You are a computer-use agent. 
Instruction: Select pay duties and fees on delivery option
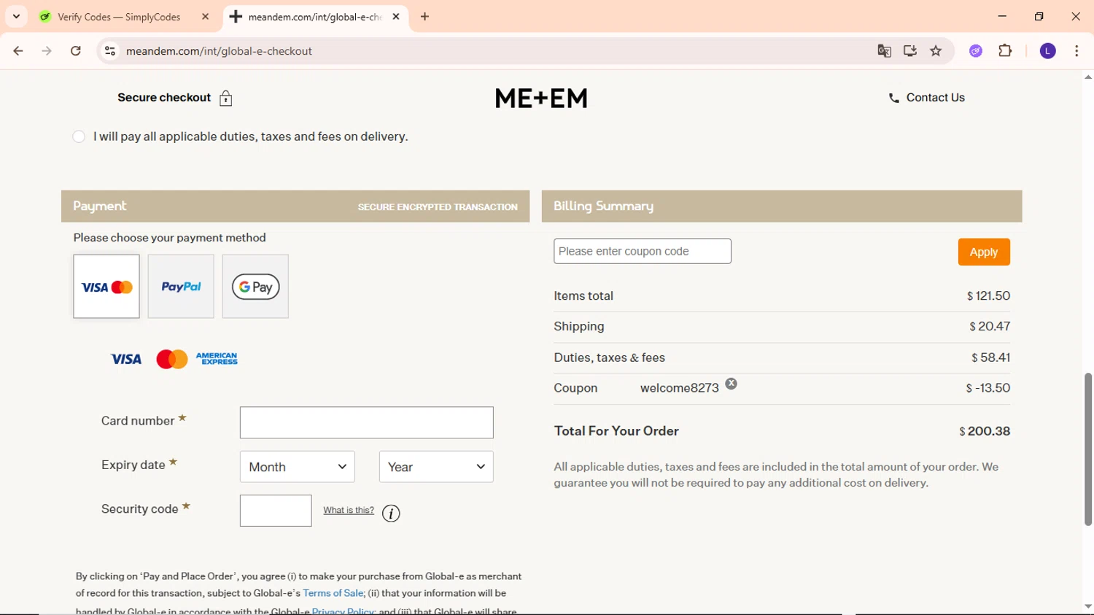point(79,137)
